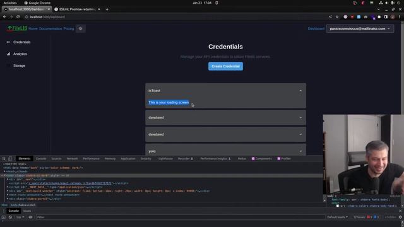This screenshot has width=404, height=227.
Task: Open Analytics in the sidebar
Action: pos(20,54)
